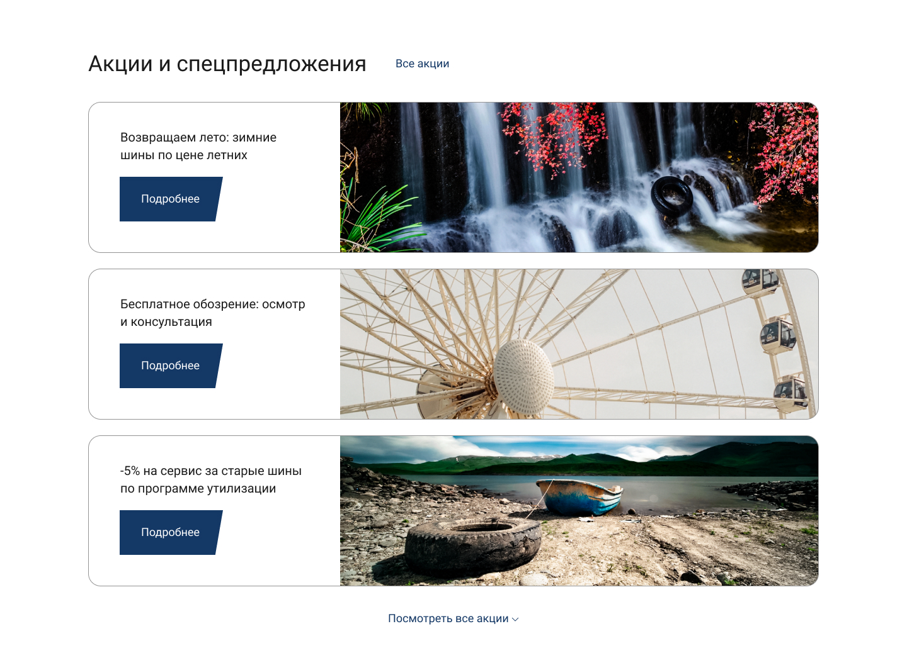The image size is (907, 653).
Task: Open the Ferris wheel promo image
Action: (x=579, y=344)
